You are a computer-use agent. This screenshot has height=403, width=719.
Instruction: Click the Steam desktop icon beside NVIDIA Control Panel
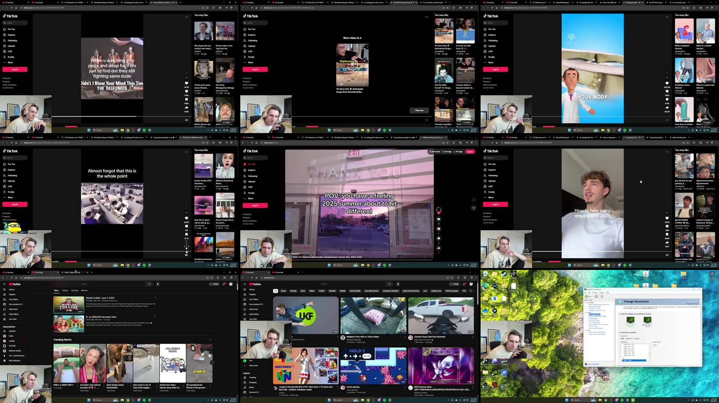click(504, 274)
